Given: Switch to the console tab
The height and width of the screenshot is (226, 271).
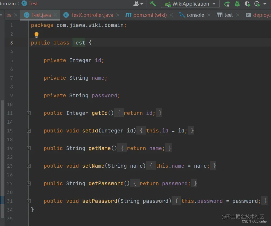Looking at the screenshot, I should pyautogui.click(x=195, y=15).
